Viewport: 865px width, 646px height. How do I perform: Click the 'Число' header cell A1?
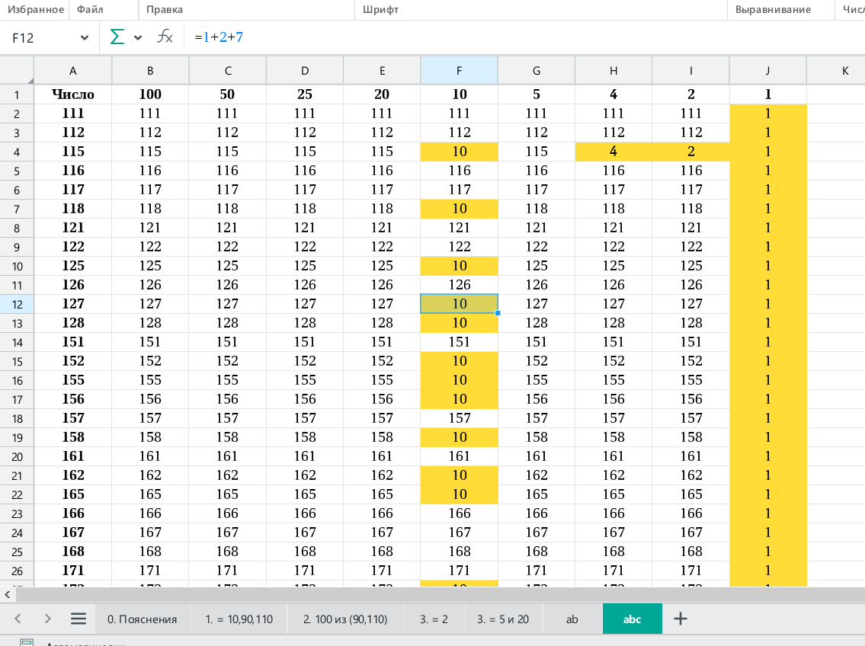tap(73, 94)
